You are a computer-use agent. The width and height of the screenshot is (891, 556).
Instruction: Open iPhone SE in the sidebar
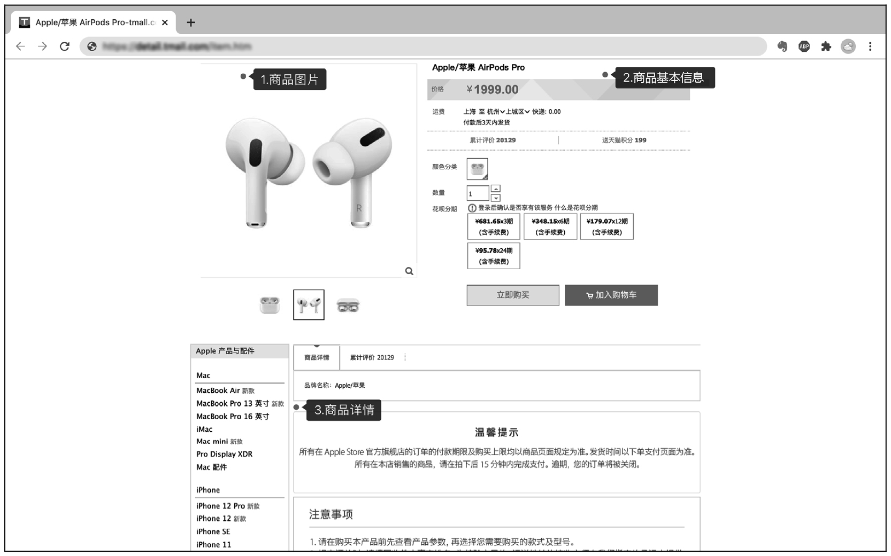[213, 531]
